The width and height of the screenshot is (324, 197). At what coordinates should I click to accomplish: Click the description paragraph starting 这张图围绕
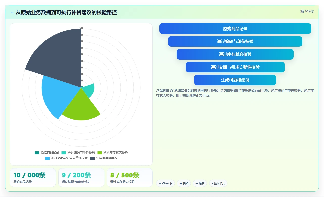(235, 93)
